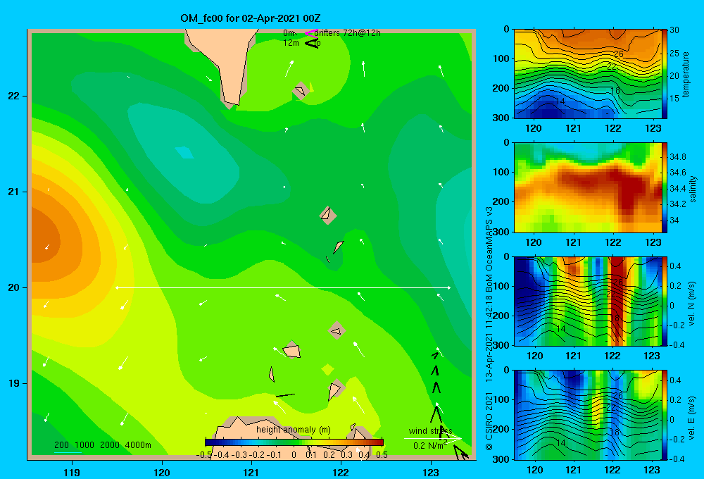704x479 pixels.
Task: Click the wind stress reference arrow
Action: pyautogui.click(x=432, y=439)
